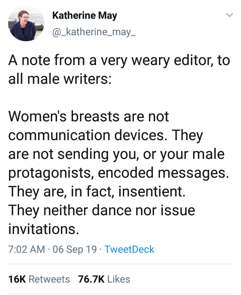
Task: Open the TweetDeck source link
Action: pyautogui.click(x=129, y=249)
